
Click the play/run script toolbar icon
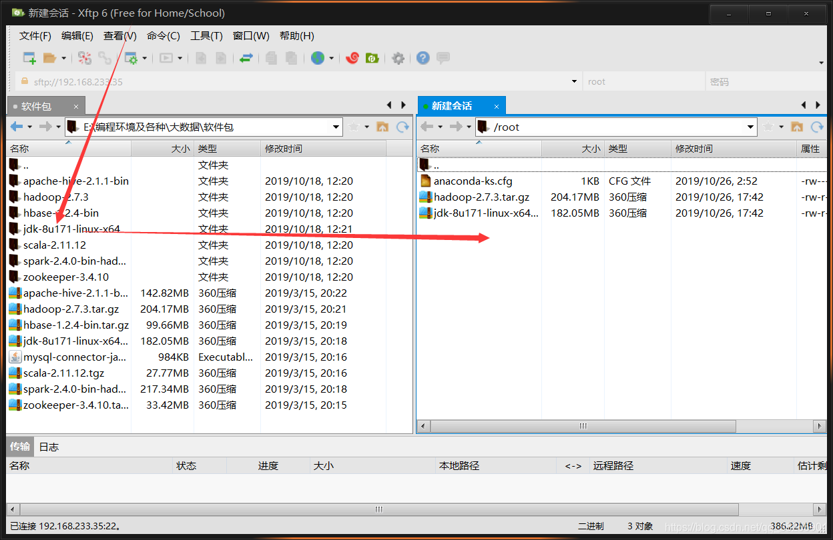tap(166, 58)
